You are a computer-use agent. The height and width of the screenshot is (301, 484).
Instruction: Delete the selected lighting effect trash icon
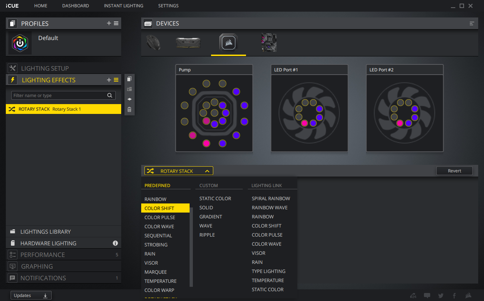pyautogui.click(x=129, y=110)
